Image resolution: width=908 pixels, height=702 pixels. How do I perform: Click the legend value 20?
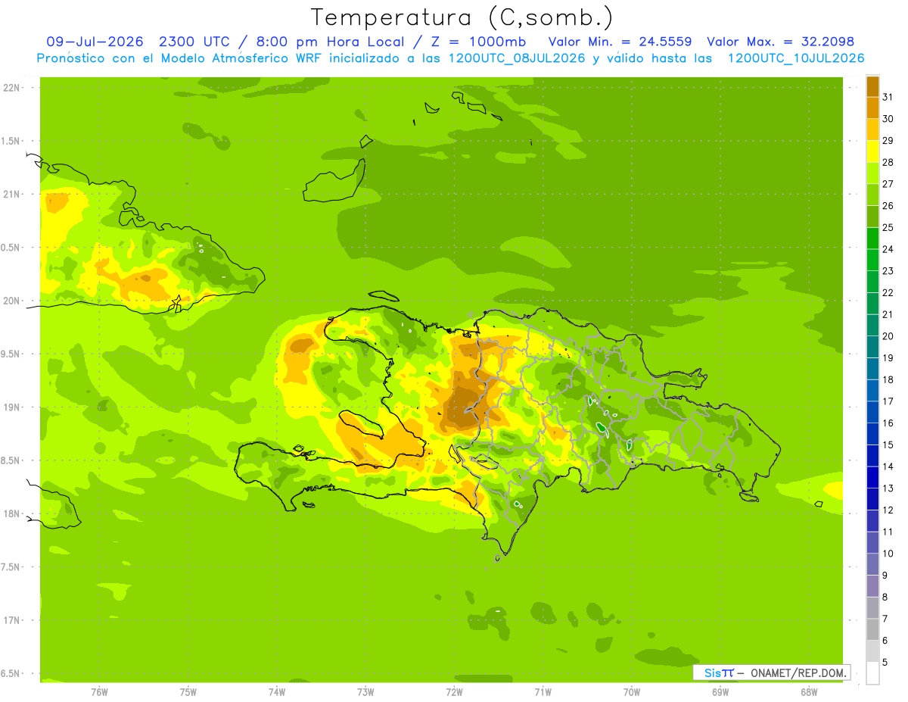point(888,336)
